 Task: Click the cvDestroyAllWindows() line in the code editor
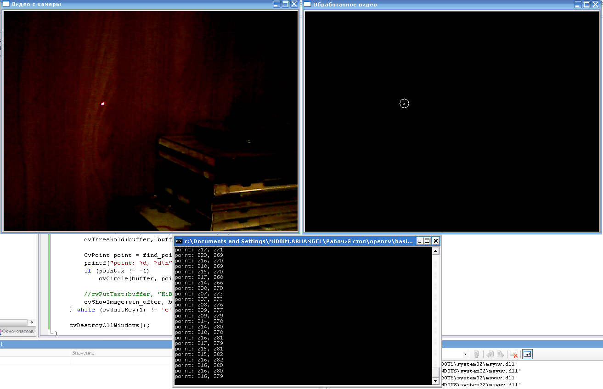[110, 325]
